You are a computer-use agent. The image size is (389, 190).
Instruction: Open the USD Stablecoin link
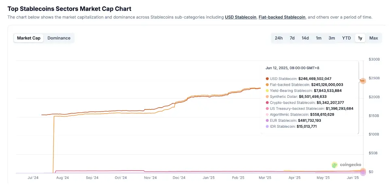click(x=240, y=17)
